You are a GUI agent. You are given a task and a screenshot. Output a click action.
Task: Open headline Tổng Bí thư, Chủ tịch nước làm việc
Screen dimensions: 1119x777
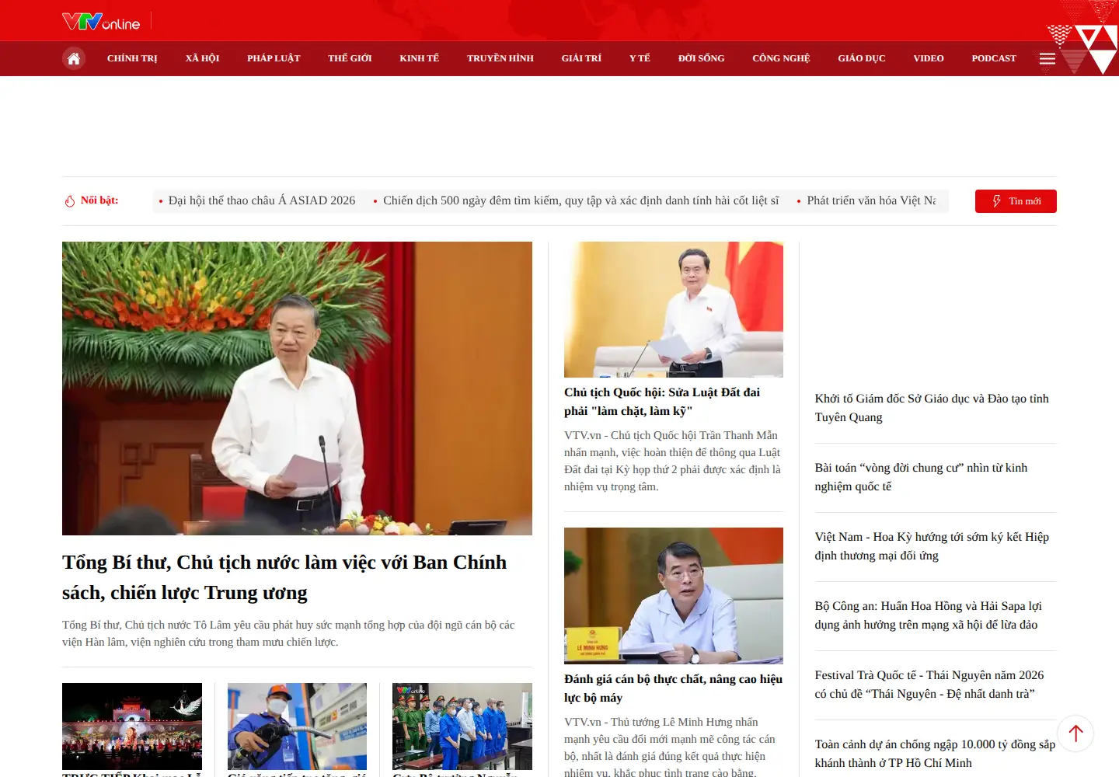[x=284, y=577]
